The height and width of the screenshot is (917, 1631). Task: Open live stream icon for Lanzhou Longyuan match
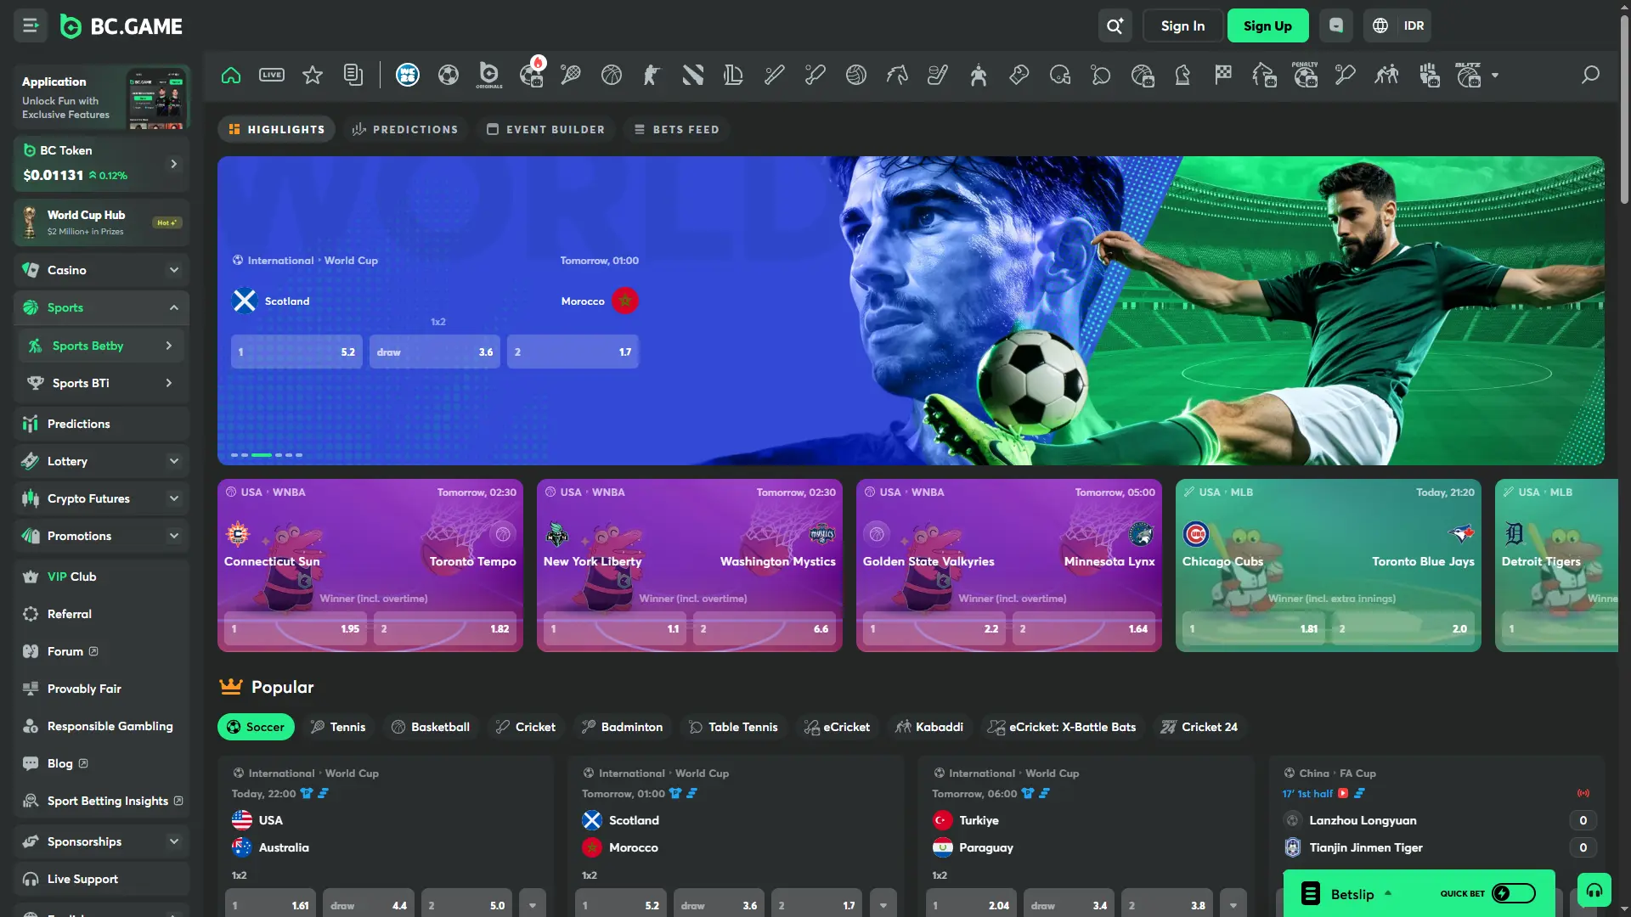click(1343, 793)
